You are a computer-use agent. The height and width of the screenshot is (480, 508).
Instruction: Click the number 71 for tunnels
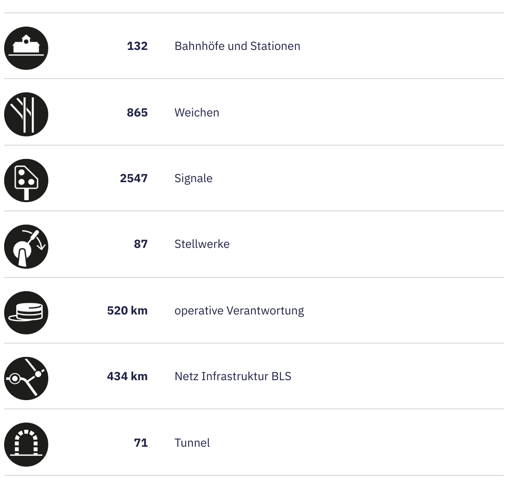141,443
